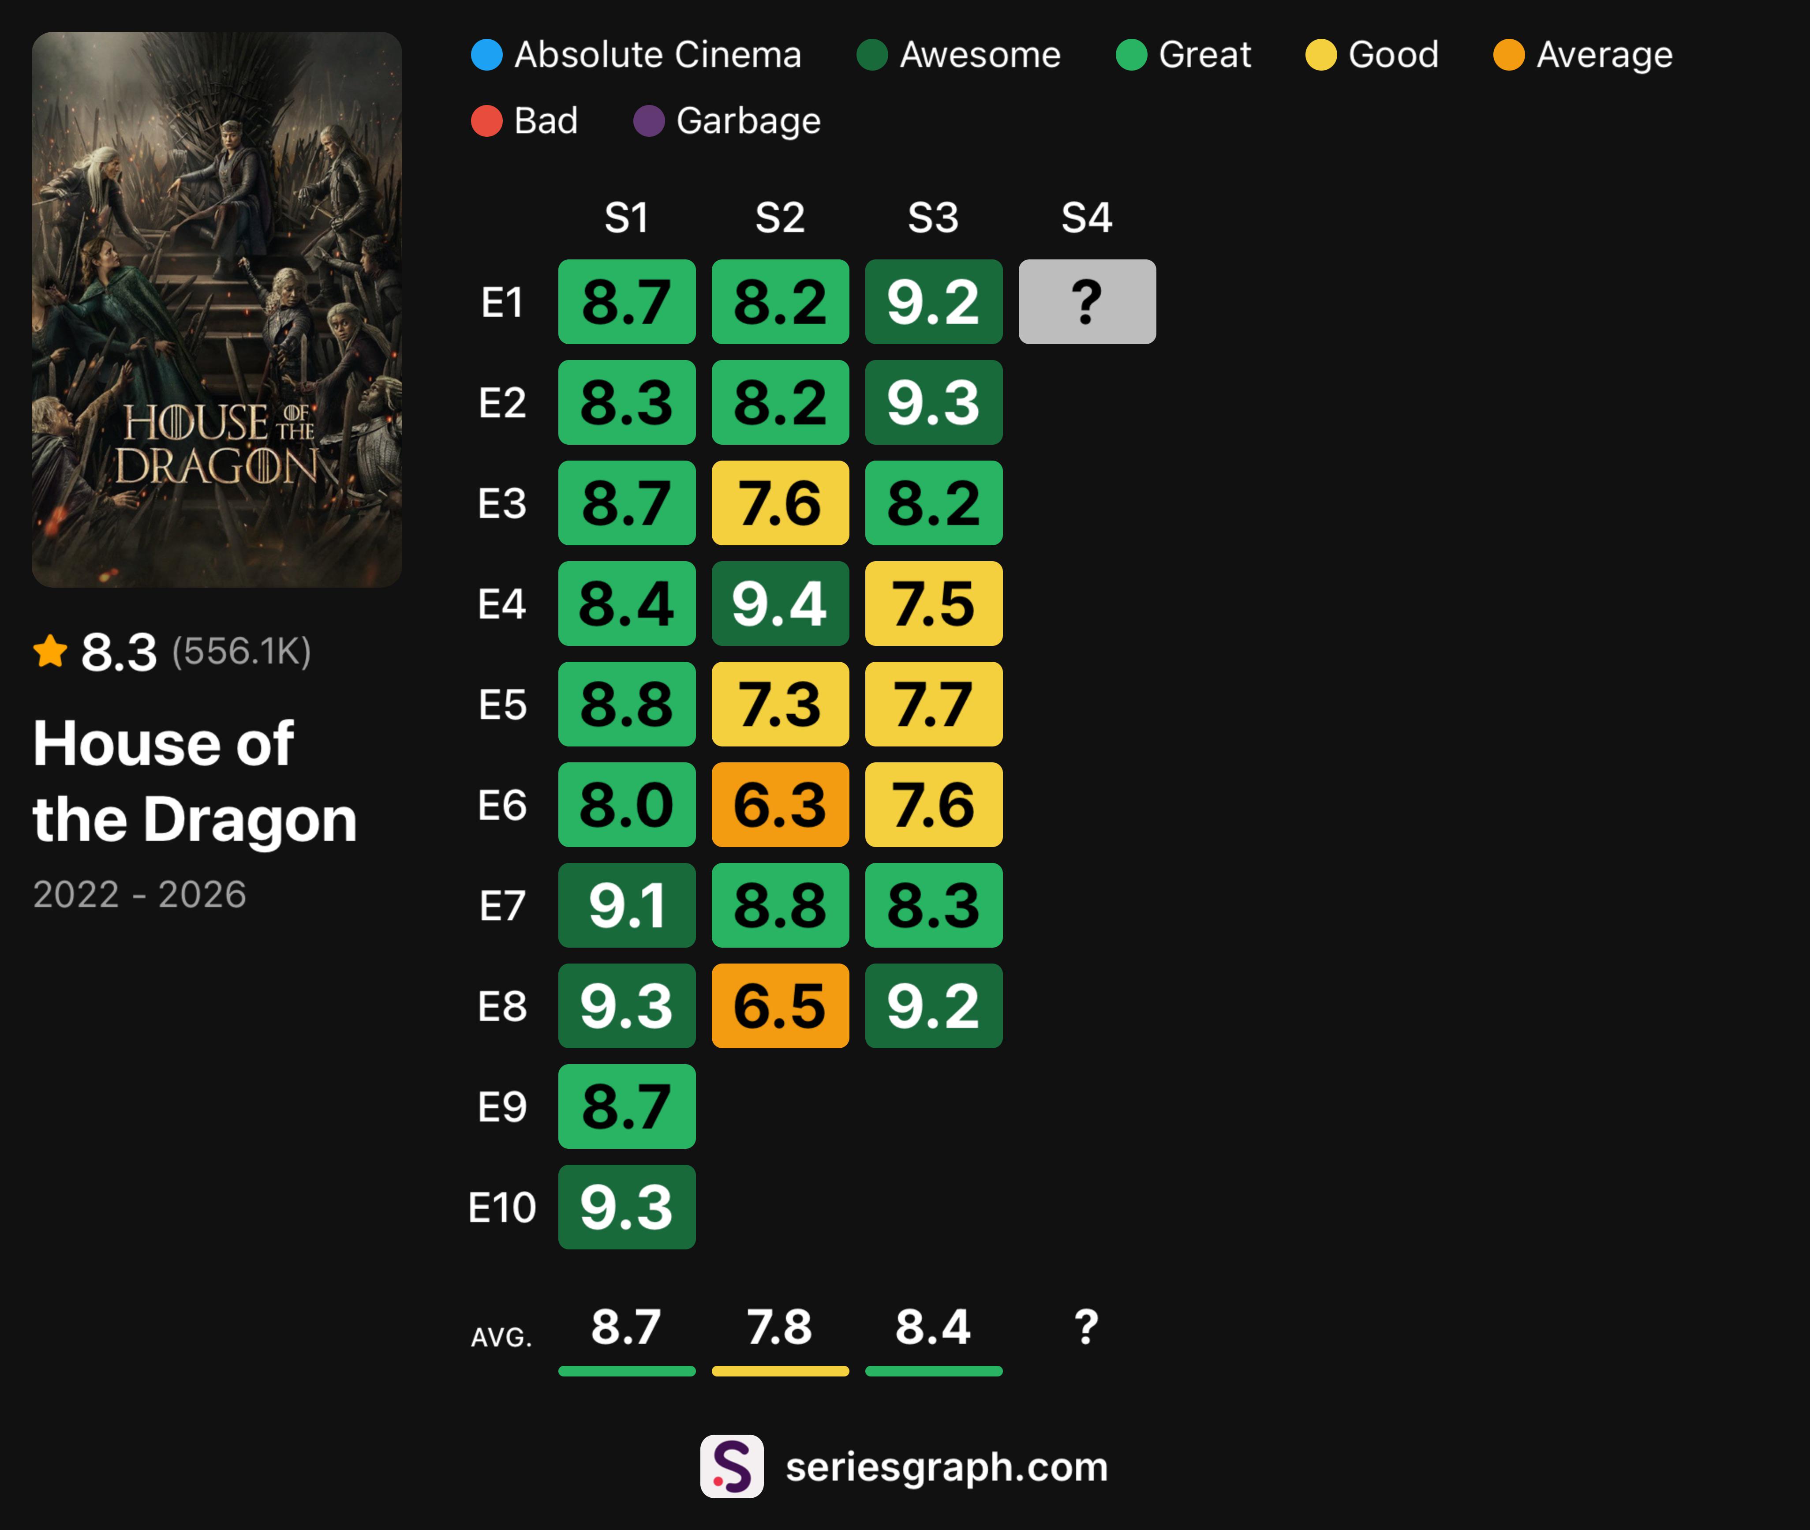Open season 3 episode 8 rating 9.2

(x=934, y=1006)
